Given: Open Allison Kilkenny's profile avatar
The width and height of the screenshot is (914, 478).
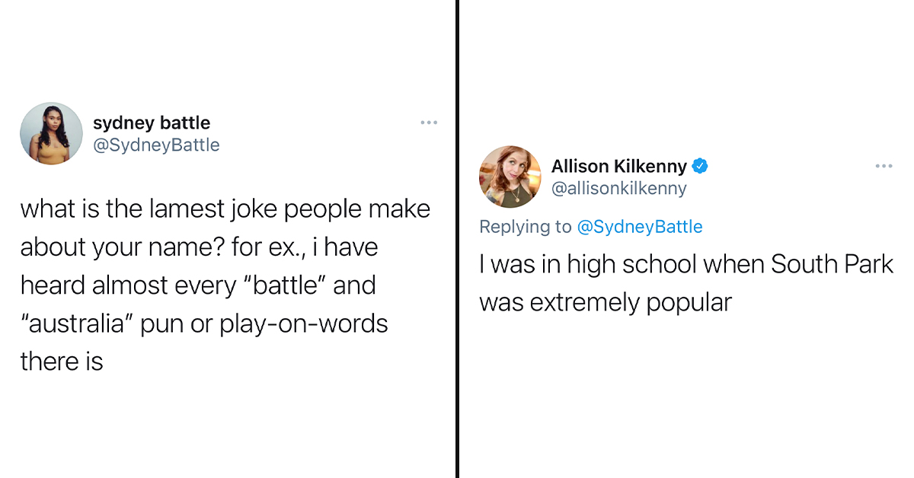Looking at the screenshot, I should (510, 177).
